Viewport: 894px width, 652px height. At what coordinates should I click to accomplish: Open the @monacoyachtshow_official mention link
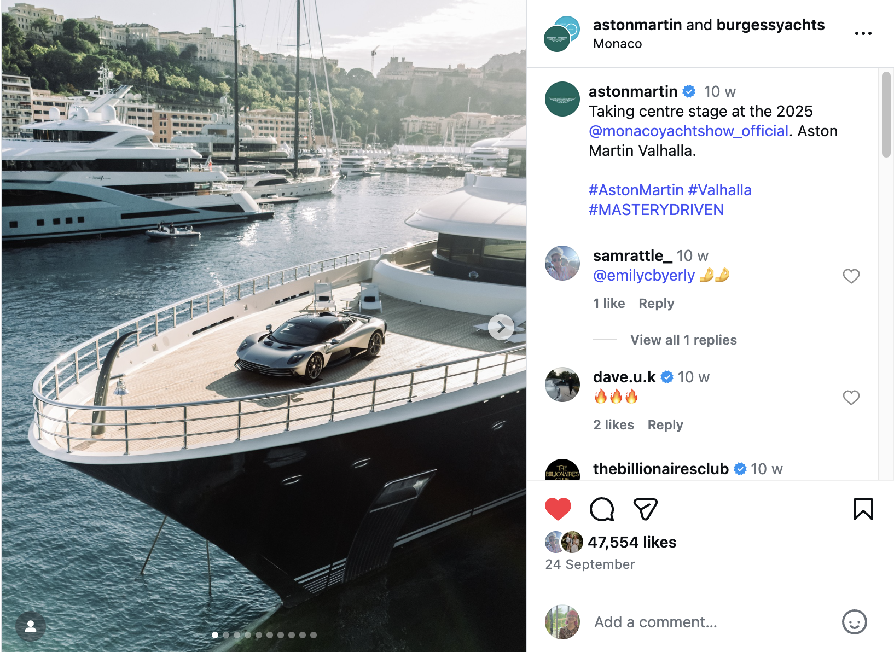click(688, 131)
